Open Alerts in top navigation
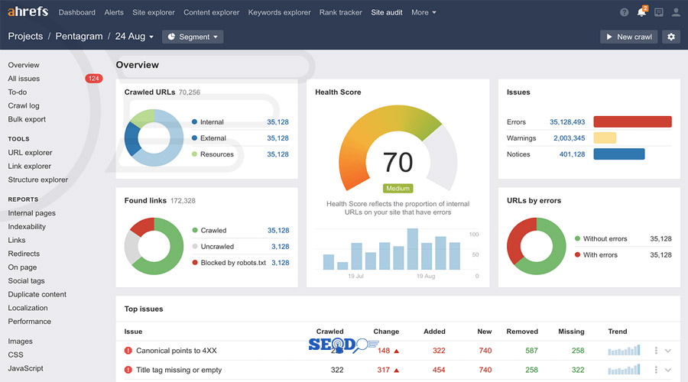The height and width of the screenshot is (382, 688). [114, 12]
